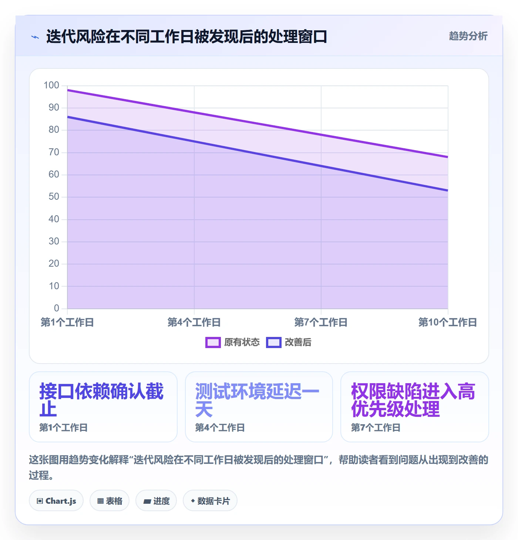Click the 50 value on y-axis
518x540 pixels.
point(54,197)
